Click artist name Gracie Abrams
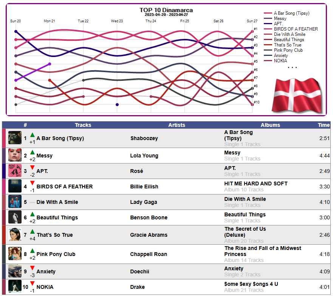The height and width of the screenshot is (296, 333). [149, 235]
